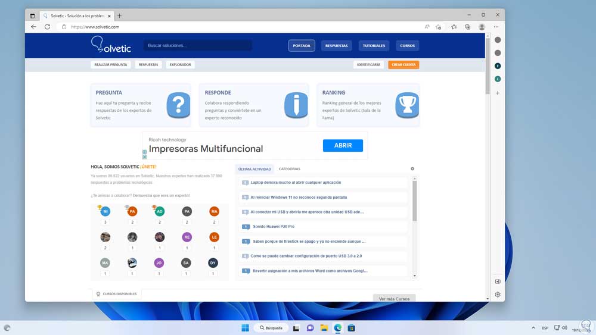Click the site padlock info icon

(x=64, y=27)
